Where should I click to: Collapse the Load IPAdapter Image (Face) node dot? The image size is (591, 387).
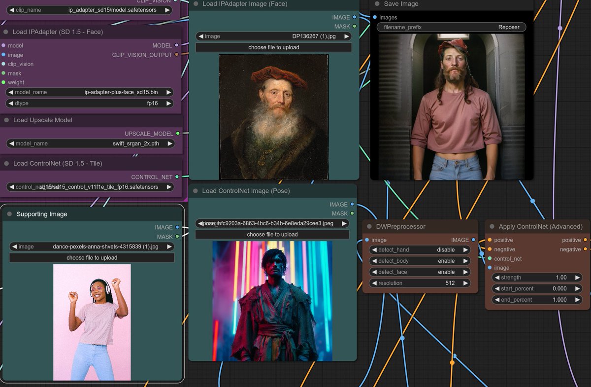click(196, 4)
